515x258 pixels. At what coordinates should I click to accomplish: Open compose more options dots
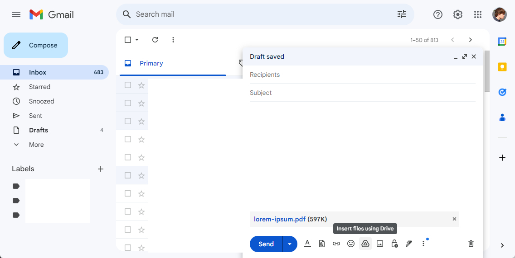coord(423,244)
